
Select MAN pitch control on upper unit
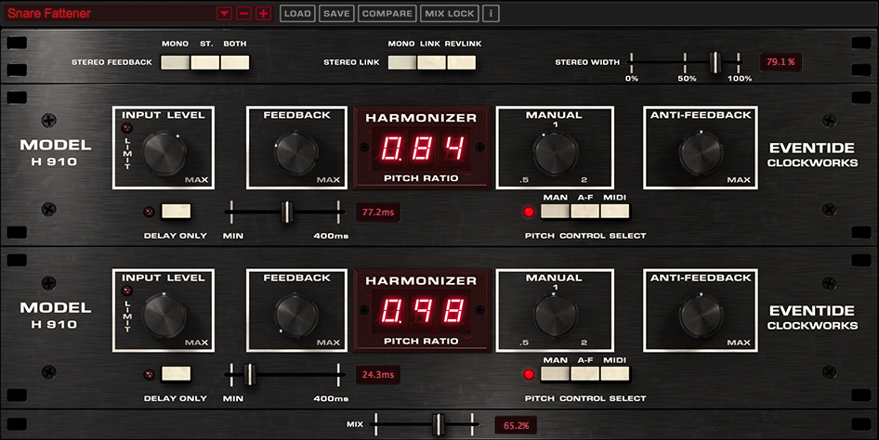click(x=555, y=212)
